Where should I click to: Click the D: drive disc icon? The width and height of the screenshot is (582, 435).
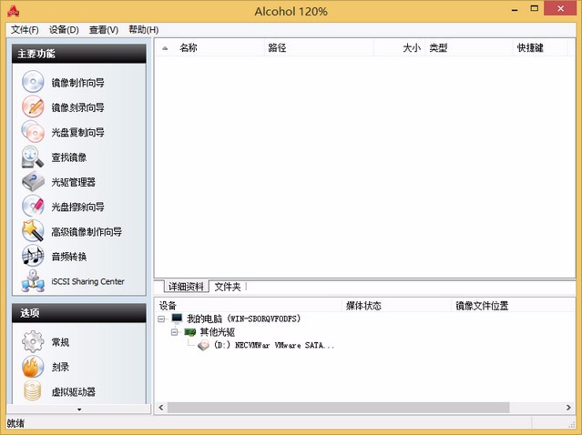coord(203,345)
